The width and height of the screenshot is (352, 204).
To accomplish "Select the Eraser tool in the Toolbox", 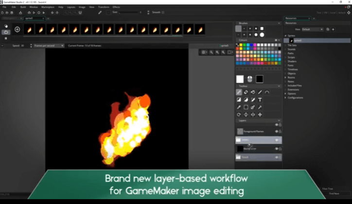I will click(x=246, y=92).
